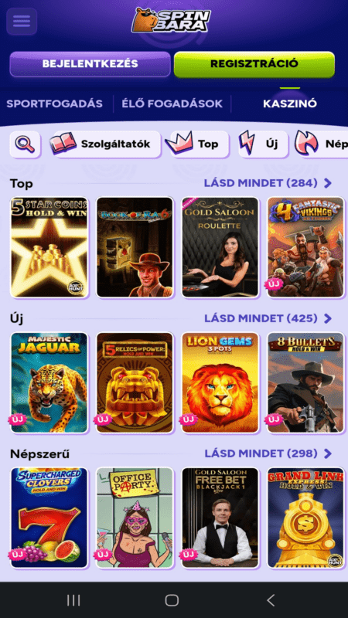Viewport: 348px width, 618px height.
Task: Open Android recent apps icon
Action: tap(73, 600)
